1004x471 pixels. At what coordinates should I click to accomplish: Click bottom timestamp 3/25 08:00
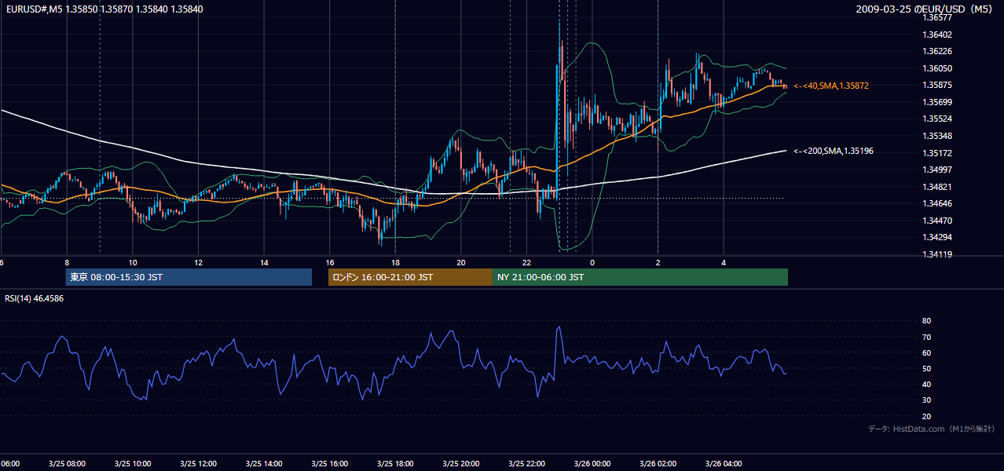pos(67,464)
